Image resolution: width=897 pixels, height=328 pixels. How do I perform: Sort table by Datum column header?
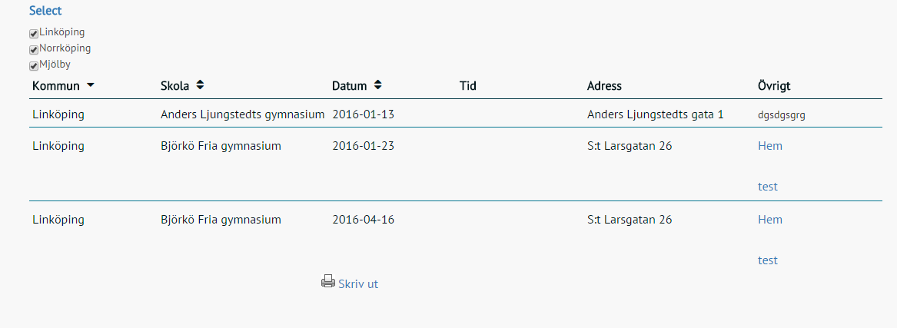tap(350, 86)
